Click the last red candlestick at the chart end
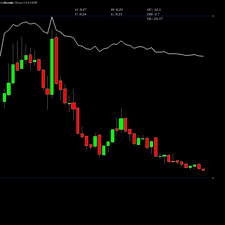 [203, 170]
